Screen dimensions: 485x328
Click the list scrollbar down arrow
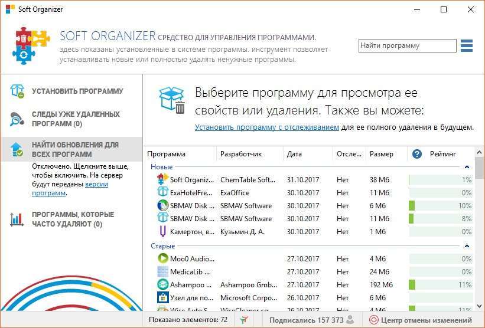[x=479, y=306]
